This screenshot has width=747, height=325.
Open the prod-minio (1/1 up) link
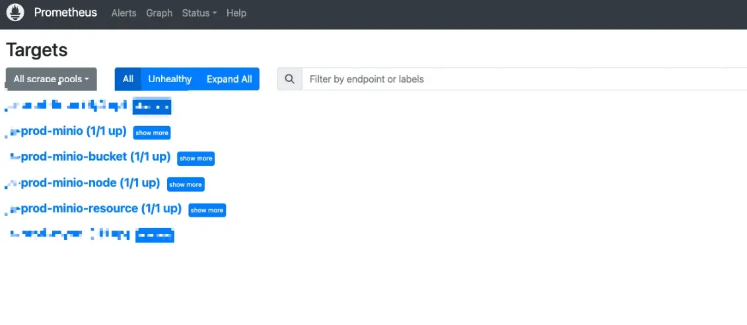tap(73, 131)
